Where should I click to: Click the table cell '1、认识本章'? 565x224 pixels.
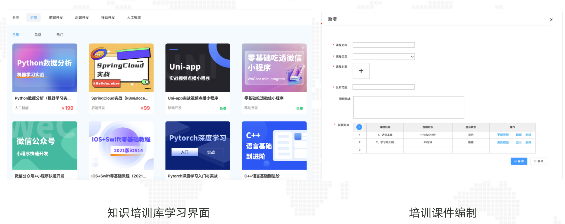click(385, 135)
